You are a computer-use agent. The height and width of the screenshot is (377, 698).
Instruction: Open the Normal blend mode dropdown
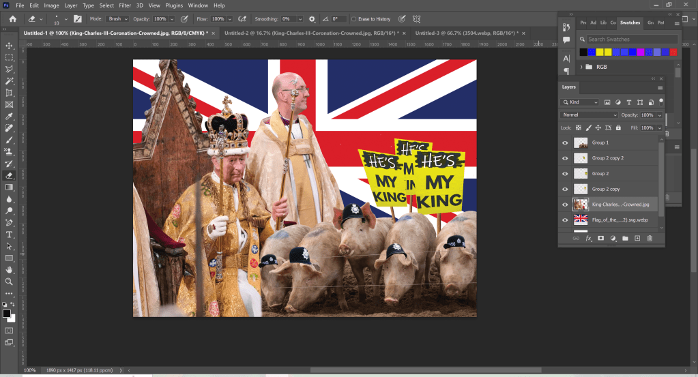click(x=589, y=115)
